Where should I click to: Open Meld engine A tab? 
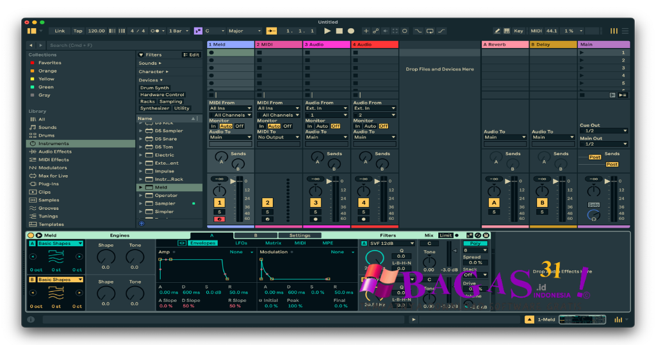[211, 235]
